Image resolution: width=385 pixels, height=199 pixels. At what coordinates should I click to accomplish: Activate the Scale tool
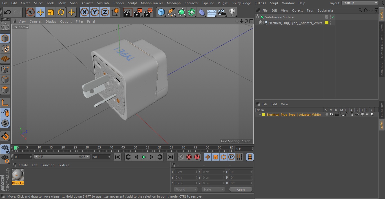point(51,12)
